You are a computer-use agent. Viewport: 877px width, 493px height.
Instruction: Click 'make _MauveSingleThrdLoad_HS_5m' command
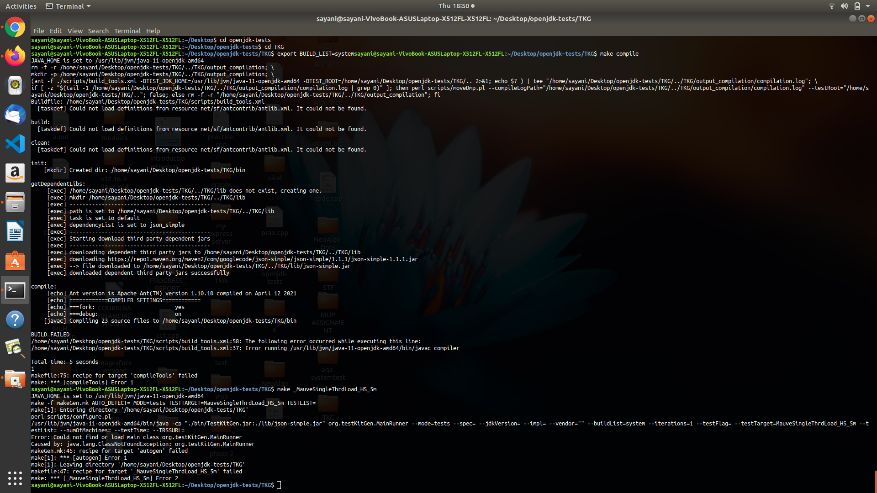point(327,389)
